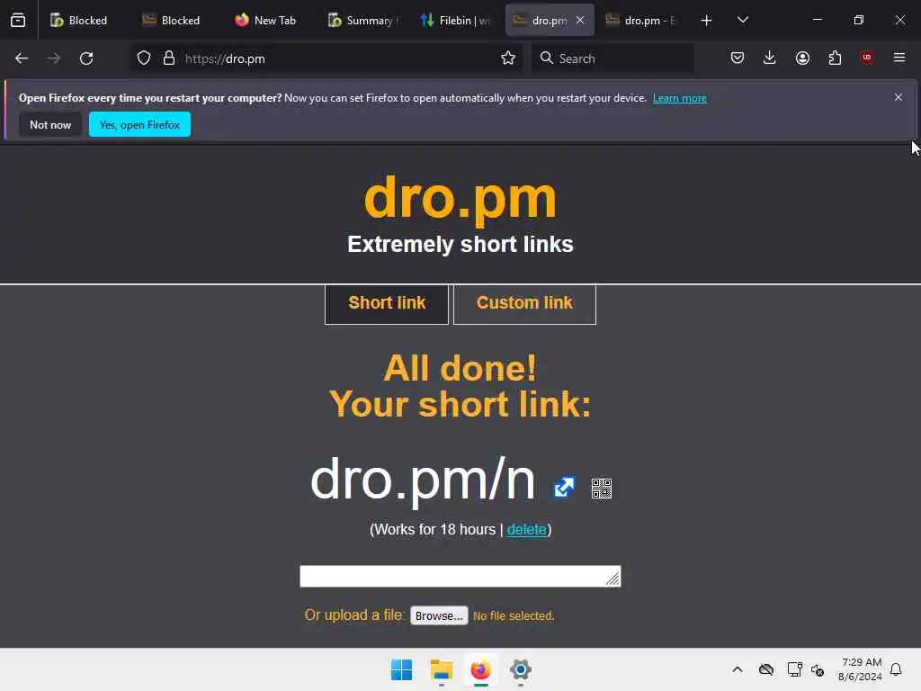Open short link in new window icon
Image resolution: width=921 pixels, height=691 pixels.
(565, 487)
